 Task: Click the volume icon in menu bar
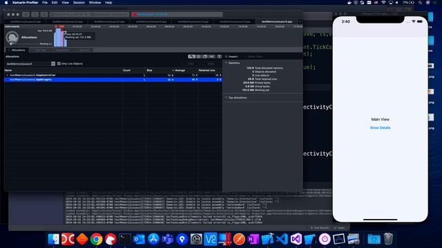pyautogui.click(x=397, y=3)
